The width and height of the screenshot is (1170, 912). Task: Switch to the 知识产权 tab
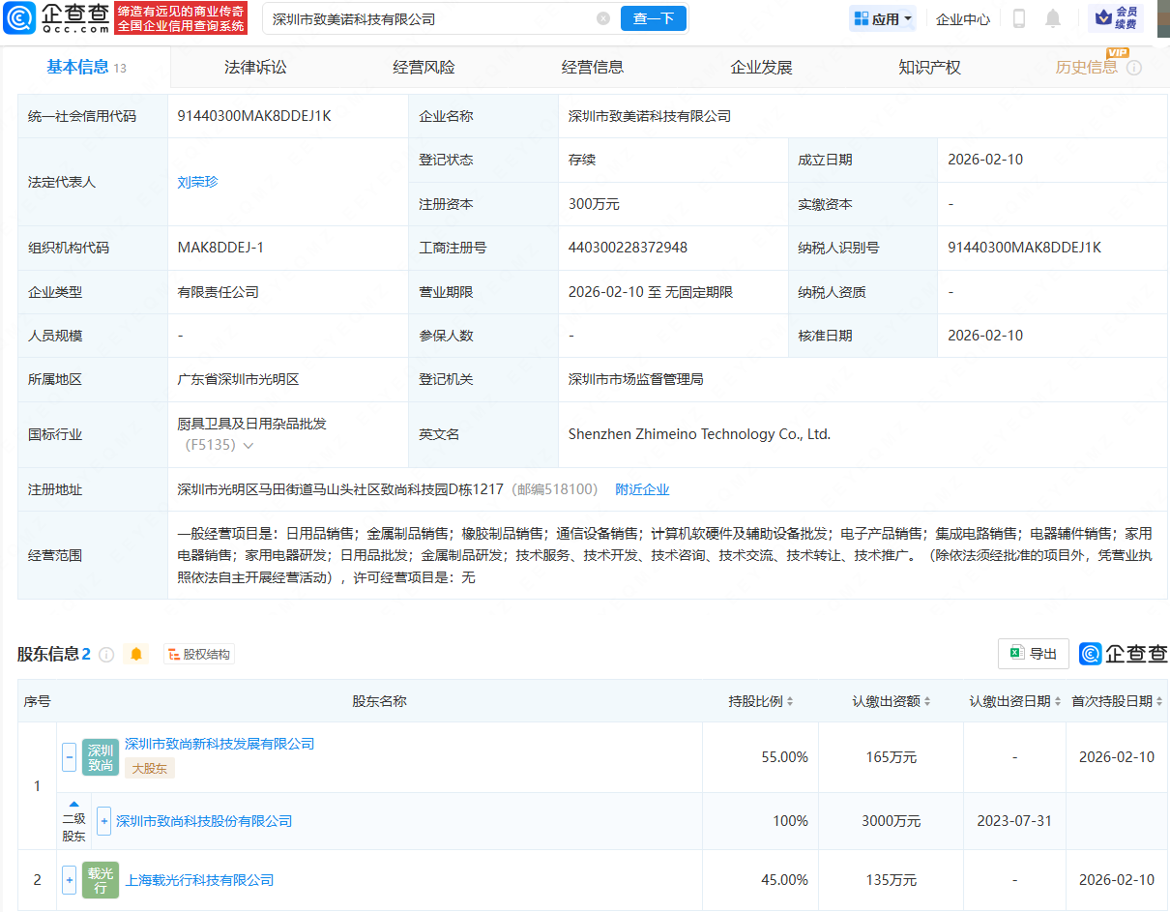tap(929, 68)
